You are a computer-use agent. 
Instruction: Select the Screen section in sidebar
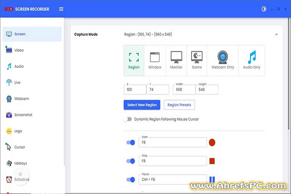(x=32, y=34)
